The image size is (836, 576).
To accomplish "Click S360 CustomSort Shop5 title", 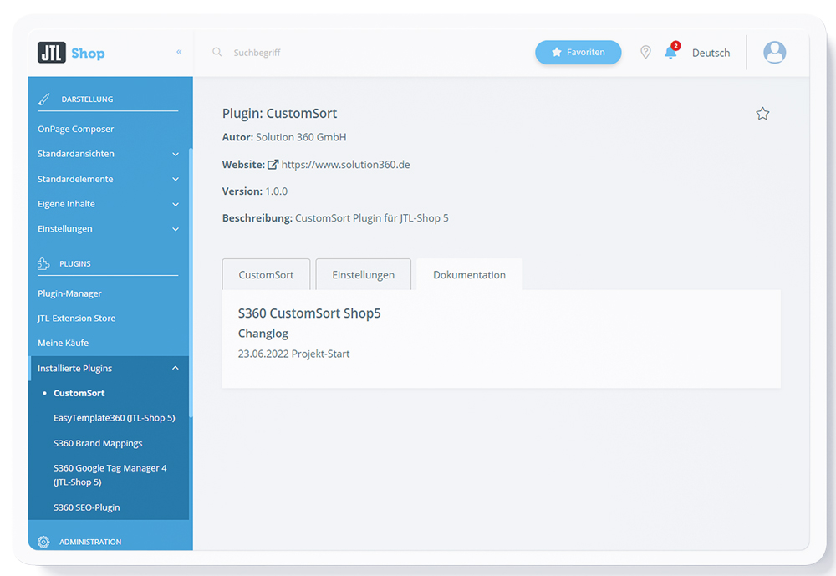I will pos(309,313).
